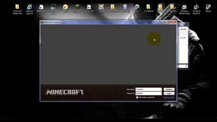The height and width of the screenshot is (122, 217).
Task: Focus the Username input field
Action: click(149, 89)
